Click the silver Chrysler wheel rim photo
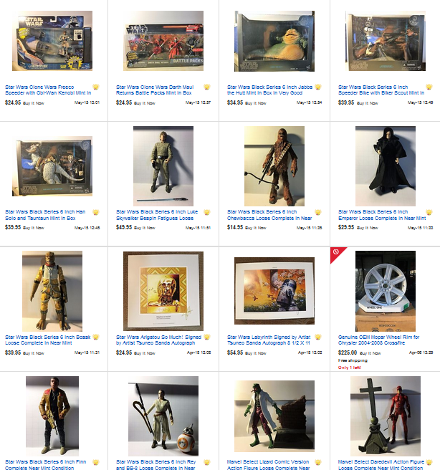The height and width of the screenshot is (470, 440). pos(386,291)
